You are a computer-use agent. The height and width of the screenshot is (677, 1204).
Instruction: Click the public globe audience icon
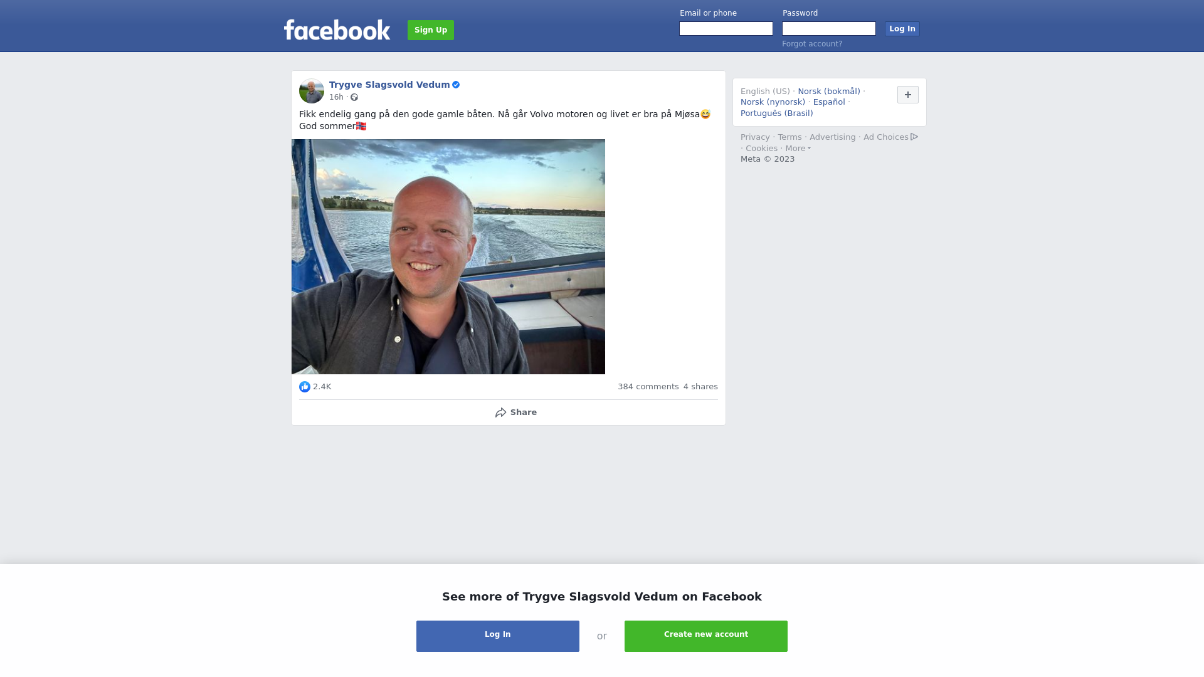point(354,97)
